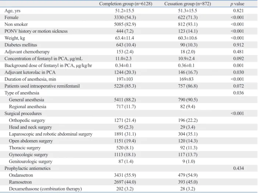
Task: Select the p value '0.434'
Action: pos(238,168)
